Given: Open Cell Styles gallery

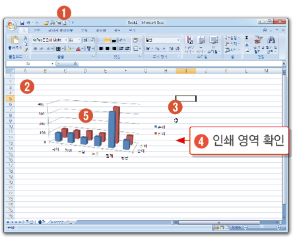Looking at the screenshot, I should 213,45.
